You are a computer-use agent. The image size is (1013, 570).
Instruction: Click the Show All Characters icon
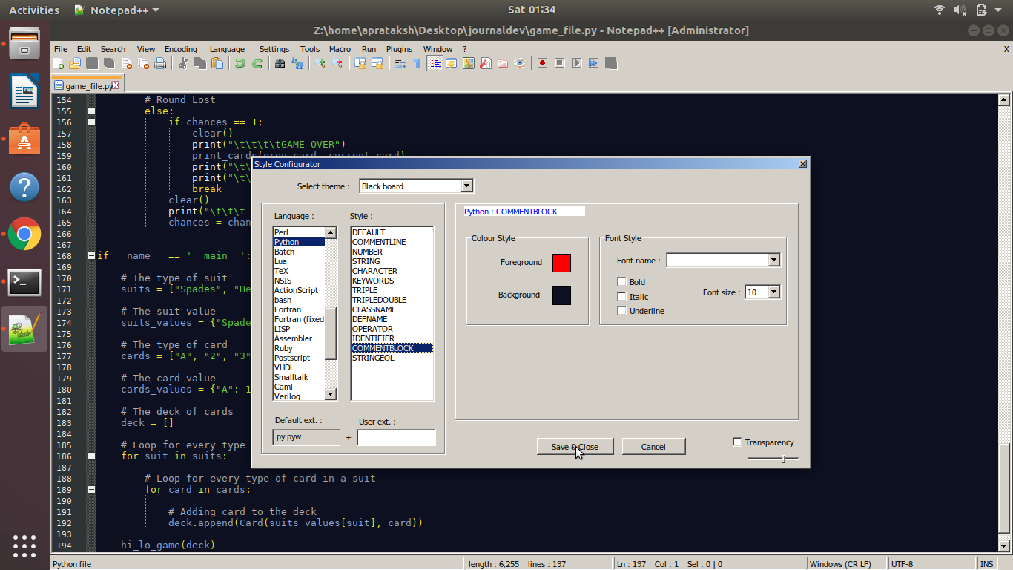point(417,63)
